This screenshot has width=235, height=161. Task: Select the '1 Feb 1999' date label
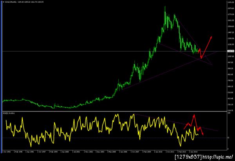[x=53, y=152]
